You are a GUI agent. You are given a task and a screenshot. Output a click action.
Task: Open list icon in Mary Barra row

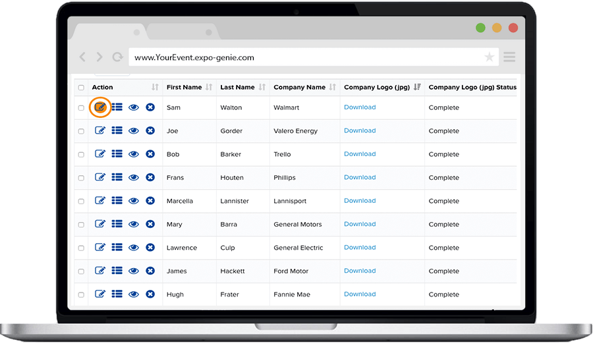point(117,224)
